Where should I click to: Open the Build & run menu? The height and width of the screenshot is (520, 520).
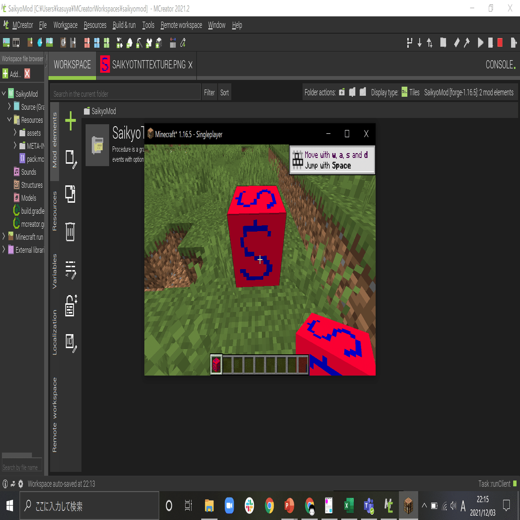124,25
